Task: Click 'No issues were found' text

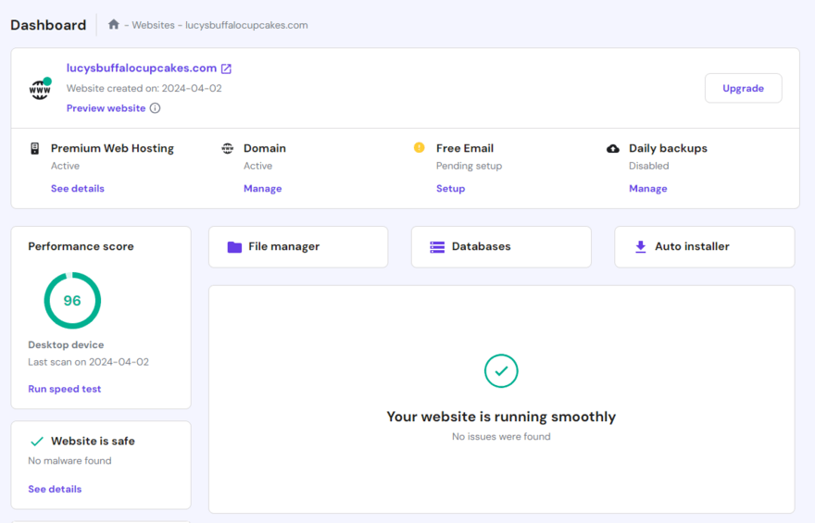Action: (501, 437)
